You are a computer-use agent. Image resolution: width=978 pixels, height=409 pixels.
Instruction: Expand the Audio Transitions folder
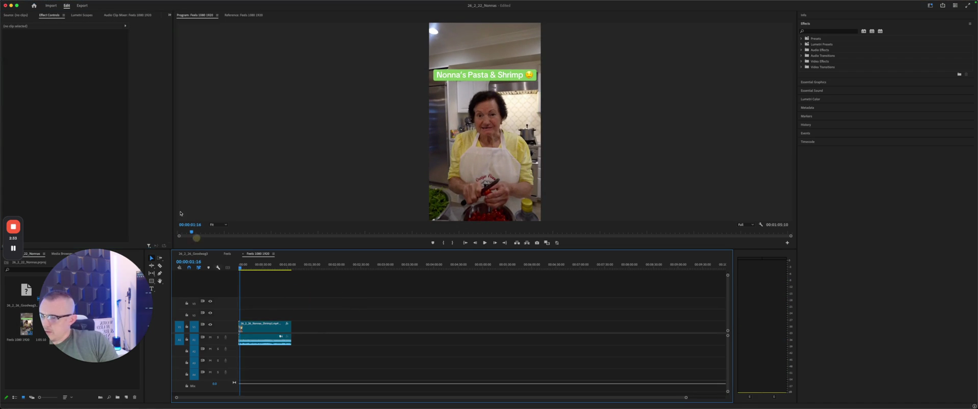coord(801,55)
